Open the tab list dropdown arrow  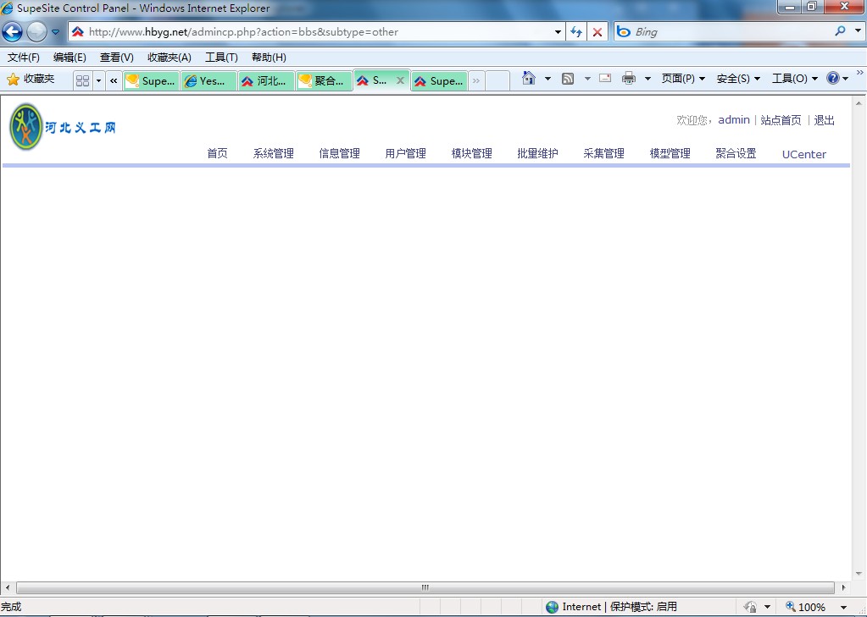tap(98, 80)
